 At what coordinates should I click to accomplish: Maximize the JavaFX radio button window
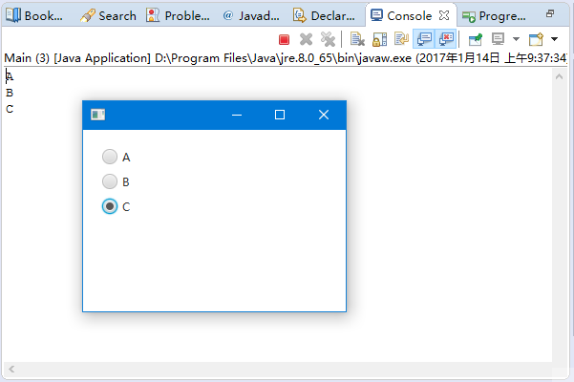point(280,115)
